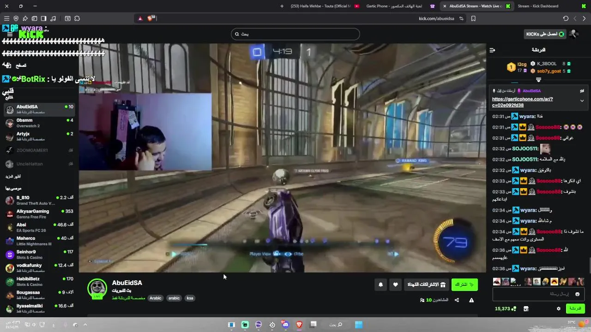Click the Kick search field

coord(295,34)
